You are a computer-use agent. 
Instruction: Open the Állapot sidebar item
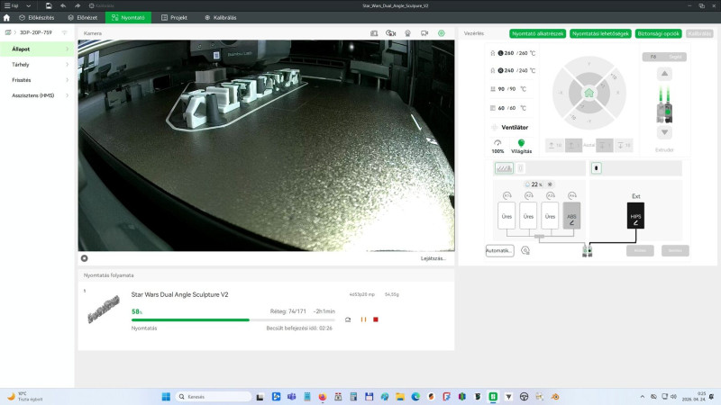37,49
